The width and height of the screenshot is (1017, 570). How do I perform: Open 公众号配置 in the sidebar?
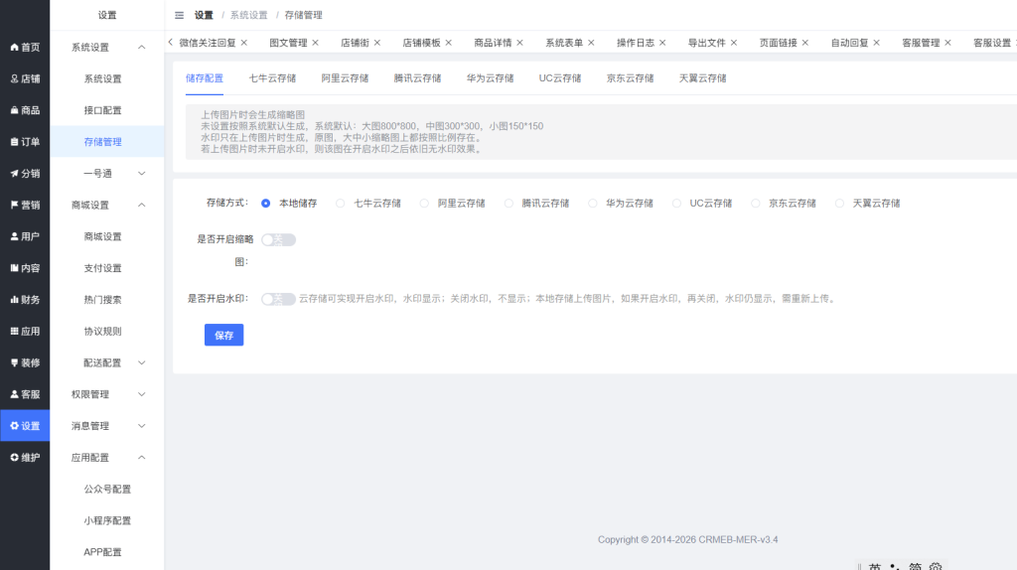tap(107, 489)
